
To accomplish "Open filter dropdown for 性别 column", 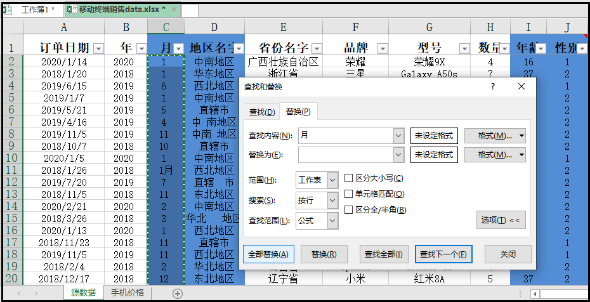I will tap(582, 48).
